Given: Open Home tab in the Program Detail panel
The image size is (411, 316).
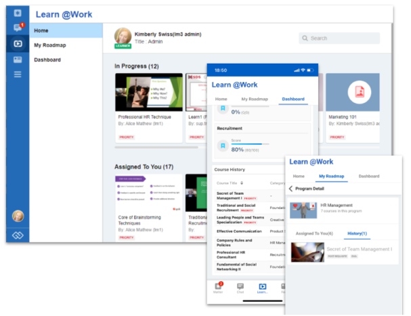Looking at the screenshot, I should 299,176.
